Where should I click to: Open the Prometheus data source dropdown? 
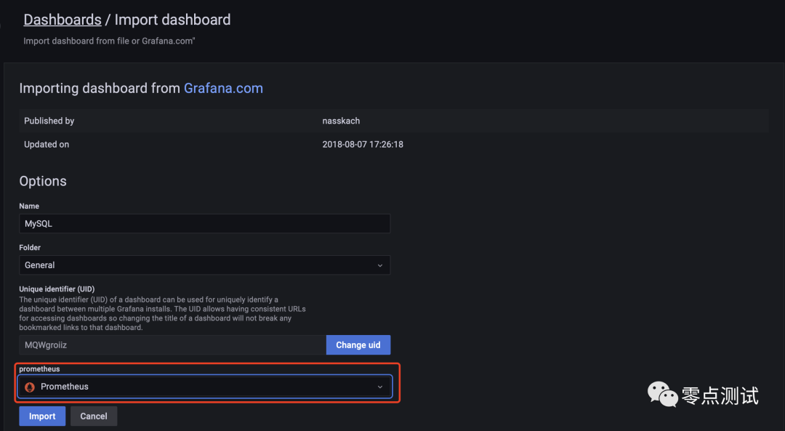205,387
